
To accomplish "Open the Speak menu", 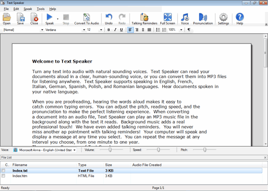I will (28, 9).
